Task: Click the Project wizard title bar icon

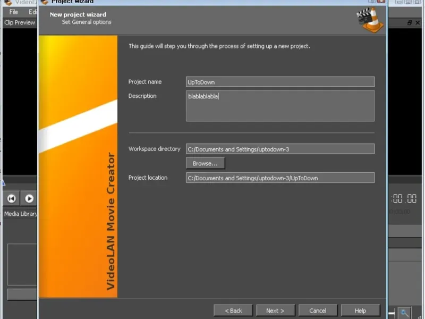Action: pyautogui.click(x=44, y=2)
